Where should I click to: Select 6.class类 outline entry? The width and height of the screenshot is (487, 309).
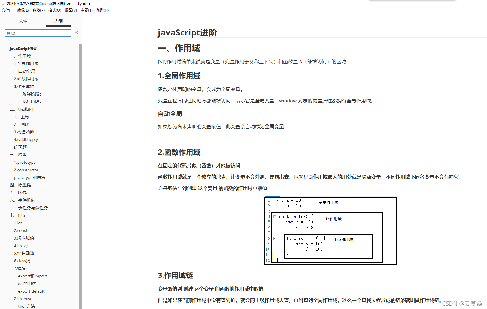(22, 261)
